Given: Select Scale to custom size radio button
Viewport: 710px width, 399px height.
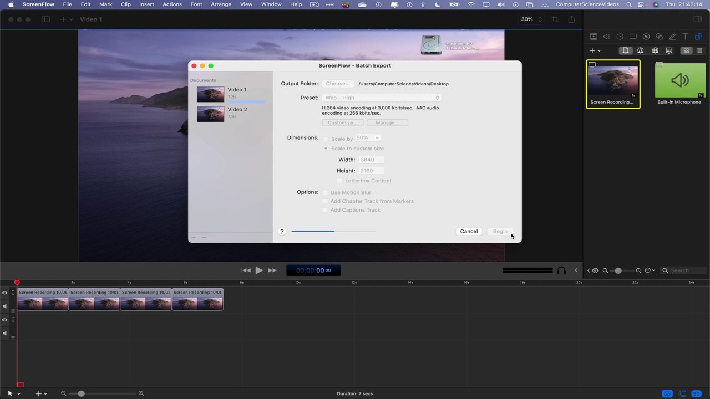Looking at the screenshot, I should click(x=326, y=149).
